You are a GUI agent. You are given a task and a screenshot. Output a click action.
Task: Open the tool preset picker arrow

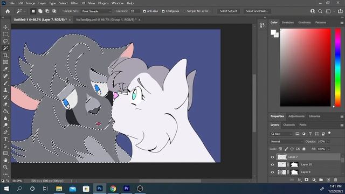click(x=24, y=11)
